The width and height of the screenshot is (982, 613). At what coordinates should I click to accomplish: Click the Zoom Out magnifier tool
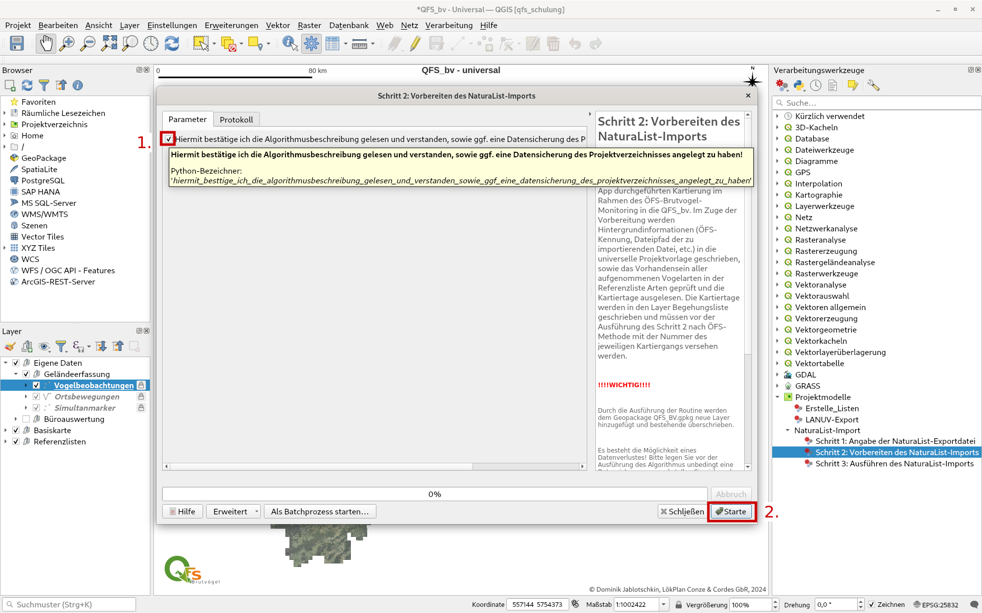pos(88,44)
